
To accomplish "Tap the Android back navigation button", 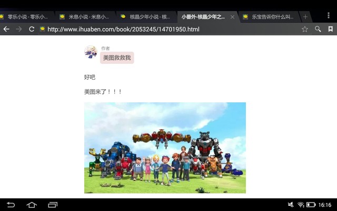I will tap(11, 205).
